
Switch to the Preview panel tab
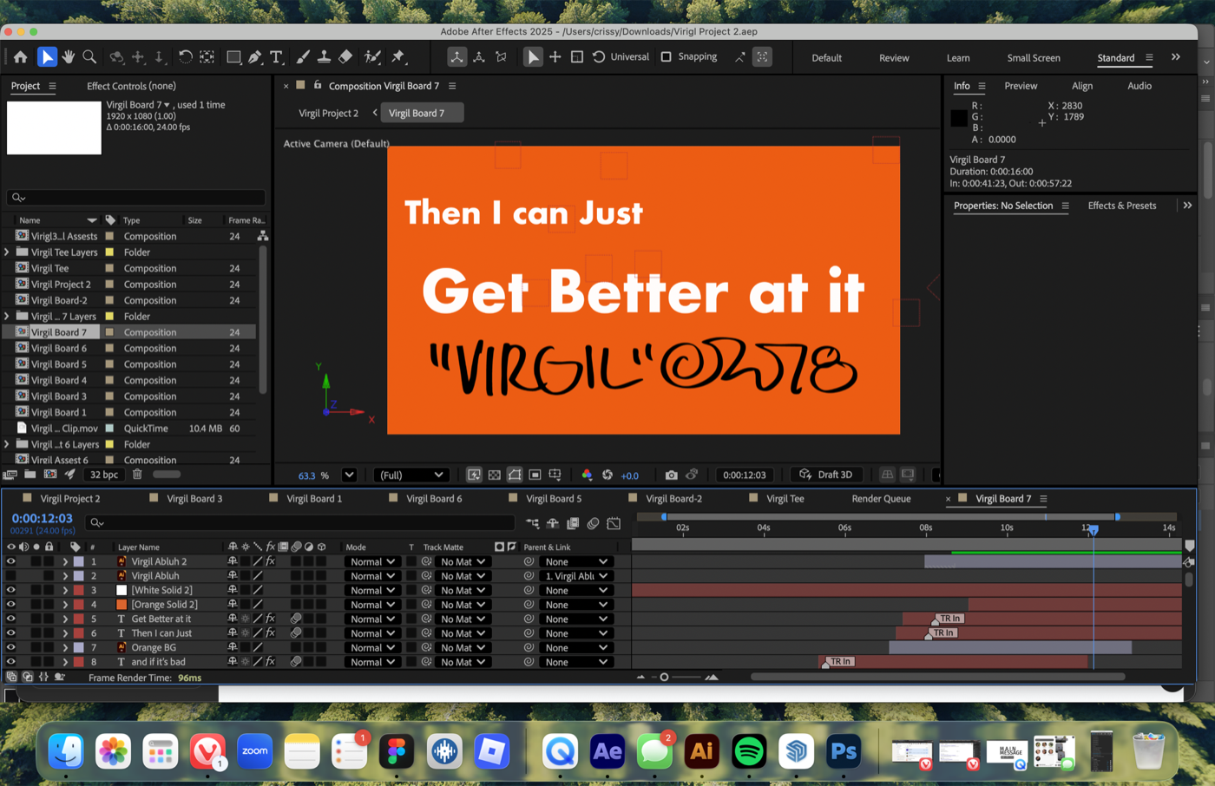tap(1021, 86)
